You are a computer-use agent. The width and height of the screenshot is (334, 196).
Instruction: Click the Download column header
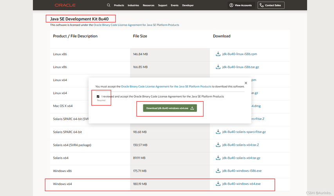[222, 36]
